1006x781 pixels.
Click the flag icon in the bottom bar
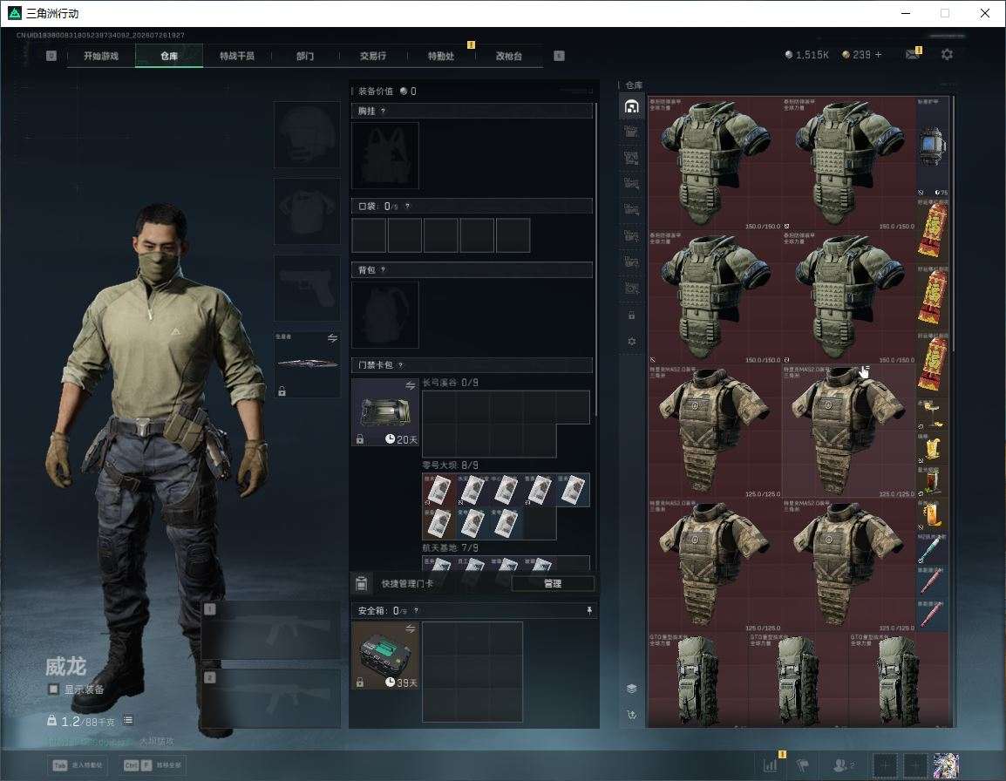coord(802,765)
